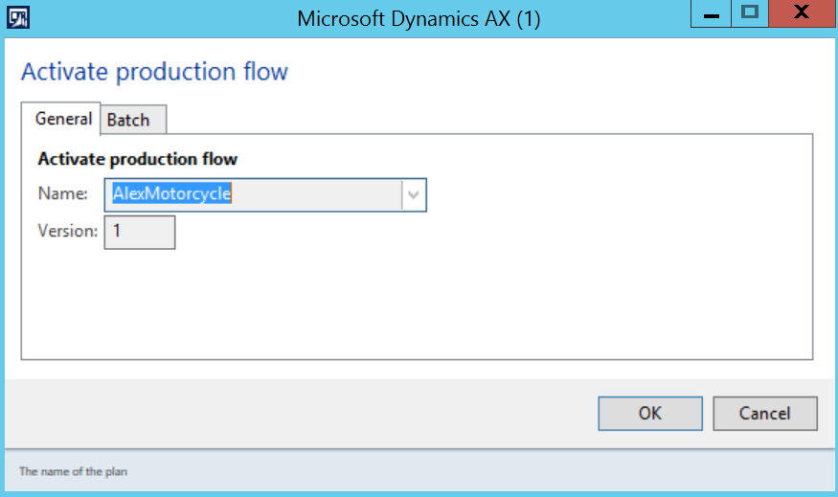Close the dialog with the red X
Screen dimensions: 838x497
click(x=803, y=13)
